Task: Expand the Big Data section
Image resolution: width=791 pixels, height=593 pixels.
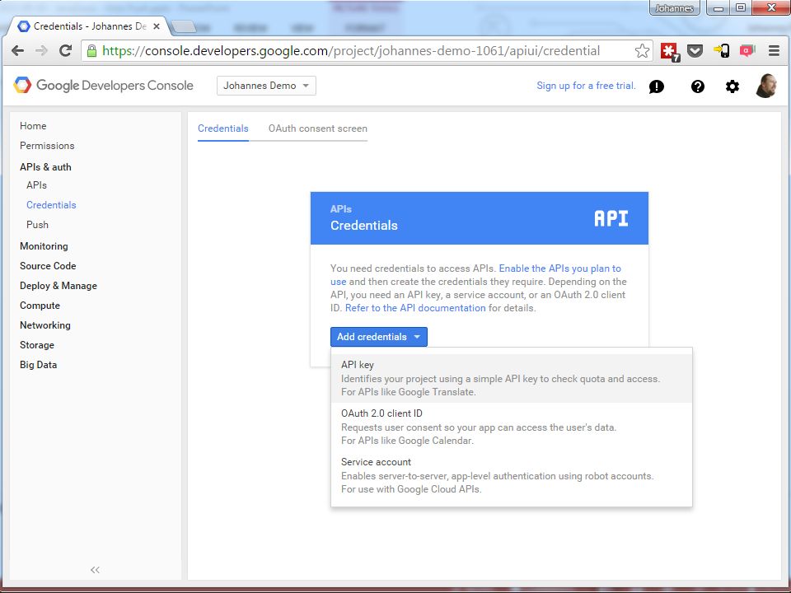Action: pyautogui.click(x=39, y=365)
